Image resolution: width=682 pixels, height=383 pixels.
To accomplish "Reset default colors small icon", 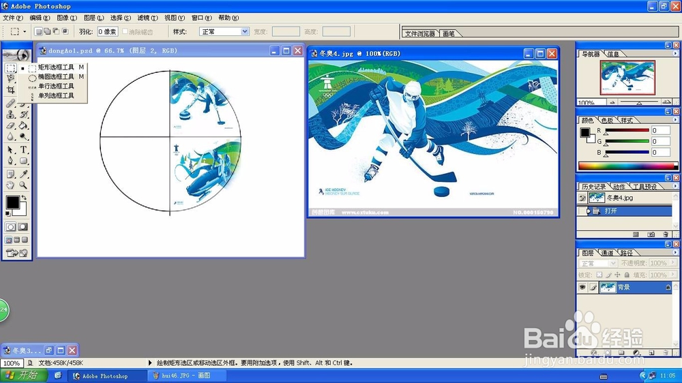I will pos(8,213).
